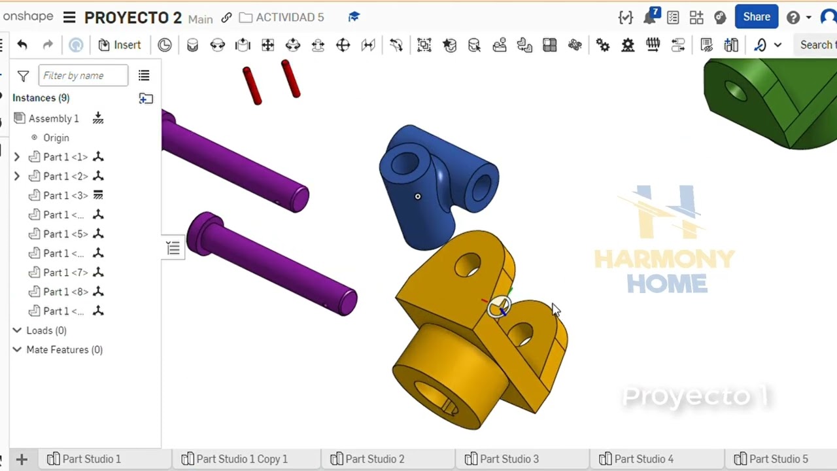Add a new tab with the plus button
Viewport: 837px width, 471px height.
(22, 459)
